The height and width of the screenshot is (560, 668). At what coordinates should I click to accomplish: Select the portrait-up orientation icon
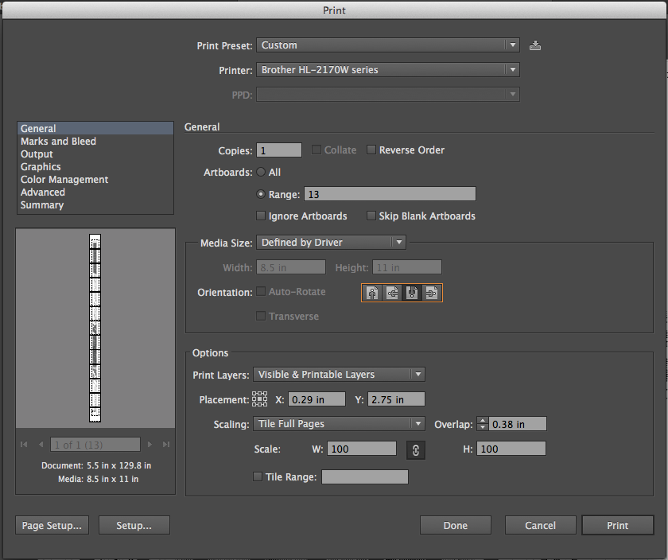(372, 292)
